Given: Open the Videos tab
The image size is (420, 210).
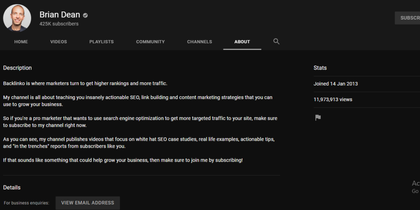Looking at the screenshot, I should point(58,42).
